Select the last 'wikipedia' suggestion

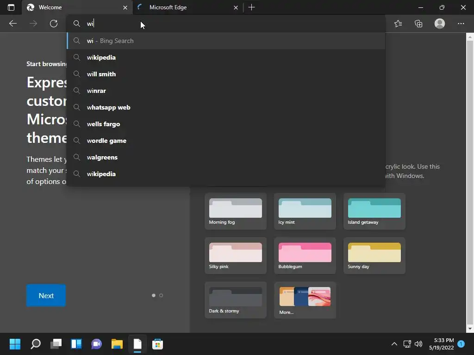click(x=226, y=174)
